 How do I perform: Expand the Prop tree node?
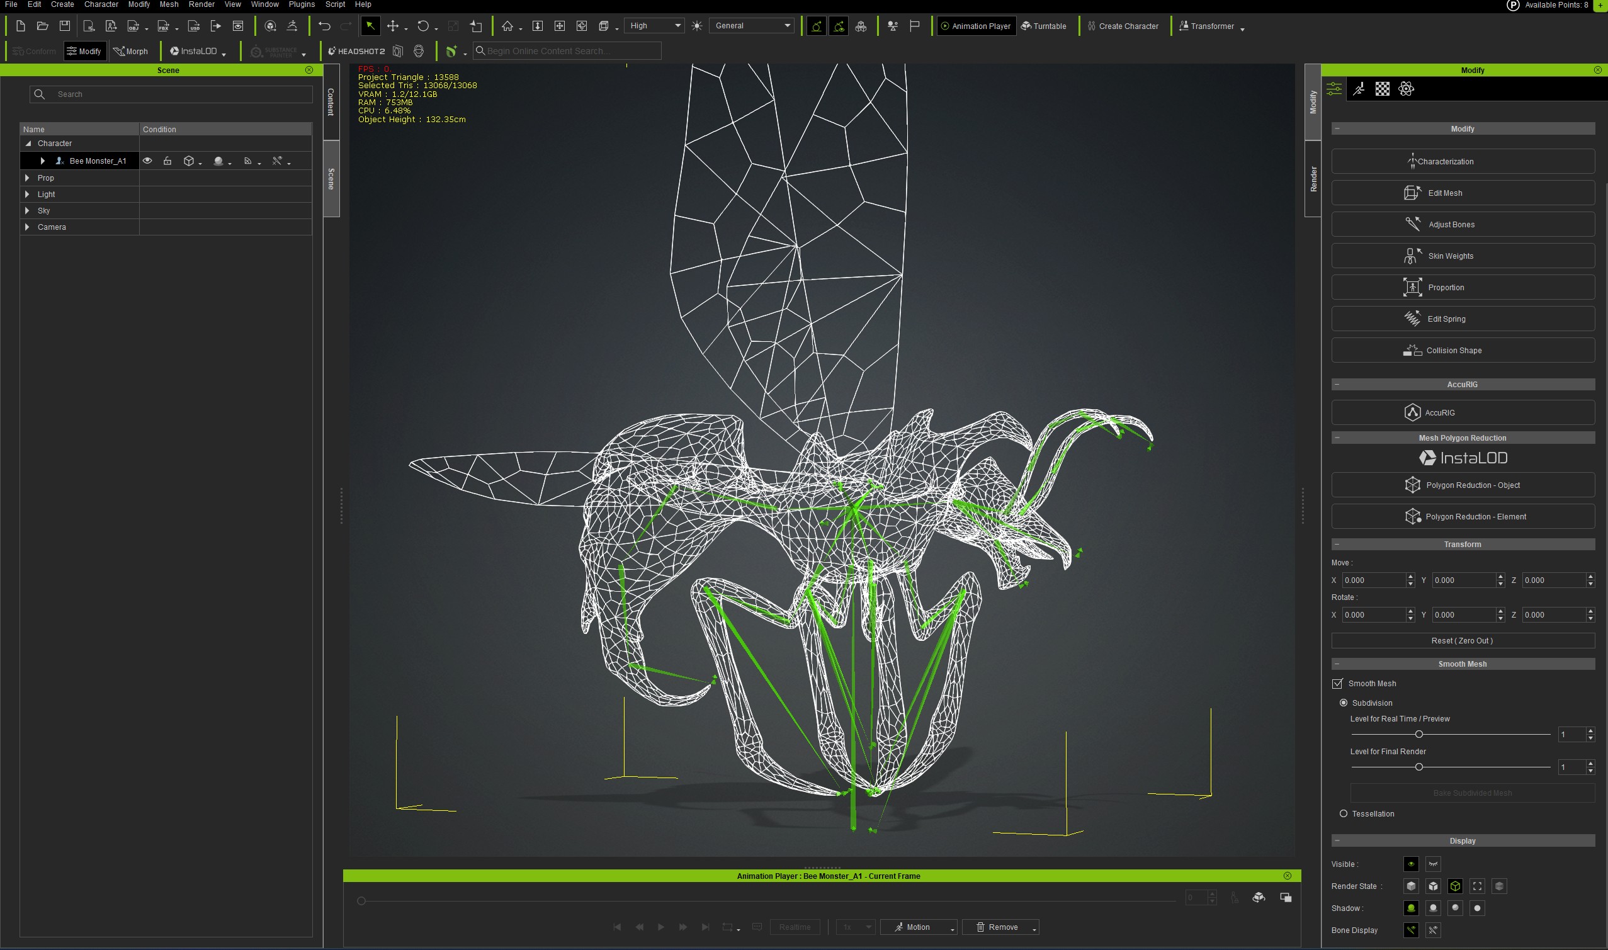click(27, 178)
